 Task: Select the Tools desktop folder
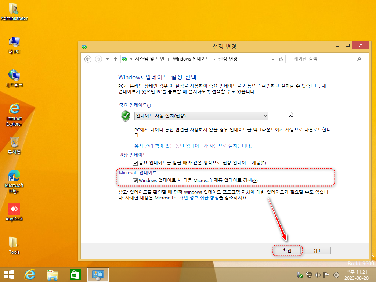click(x=14, y=246)
